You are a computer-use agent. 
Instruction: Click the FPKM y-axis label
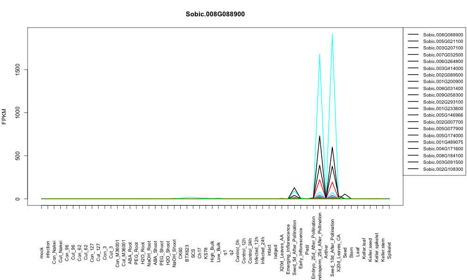4,117
